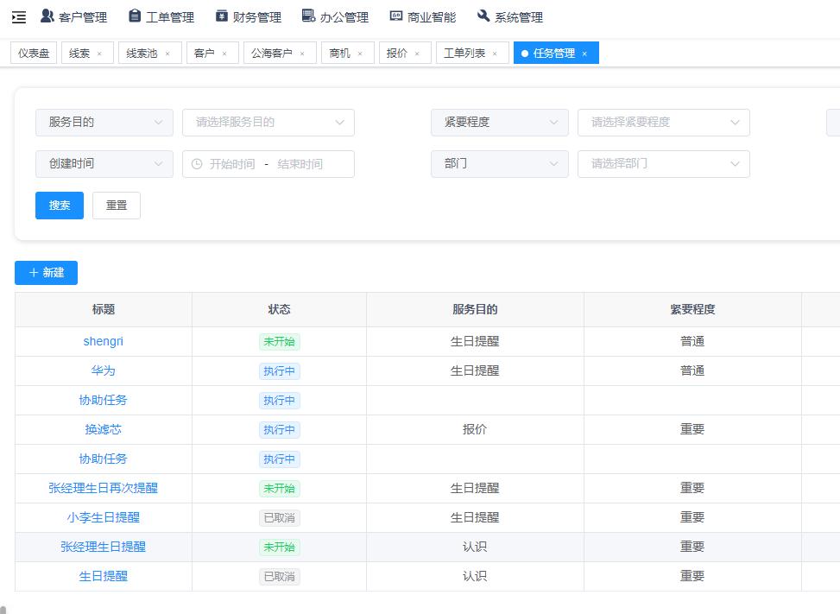Select the 财务管理 finance module icon
Screen dimensions: 840x614
[x=220, y=16]
